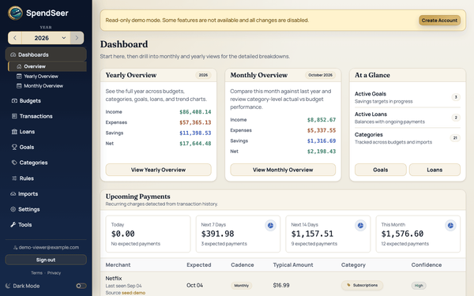The height and width of the screenshot is (296, 474).
Task: Click the View Monthly Overview button
Action: pyautogui.click(x=283, y=170)
